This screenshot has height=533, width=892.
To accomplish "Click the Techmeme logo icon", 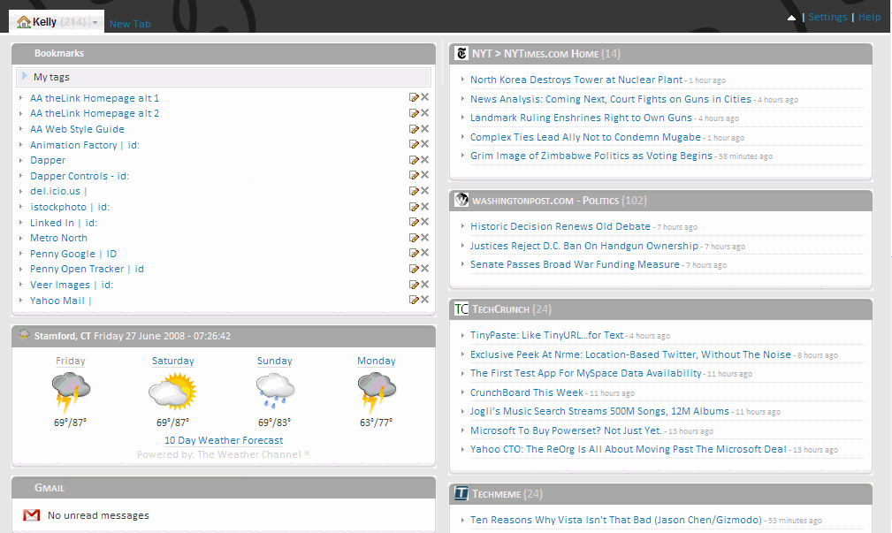I will [461, 494].
